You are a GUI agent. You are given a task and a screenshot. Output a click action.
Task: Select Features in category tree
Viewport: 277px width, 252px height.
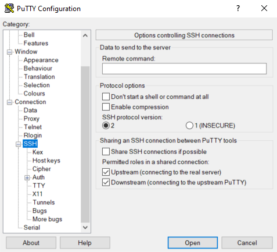(x=36, y=43)
